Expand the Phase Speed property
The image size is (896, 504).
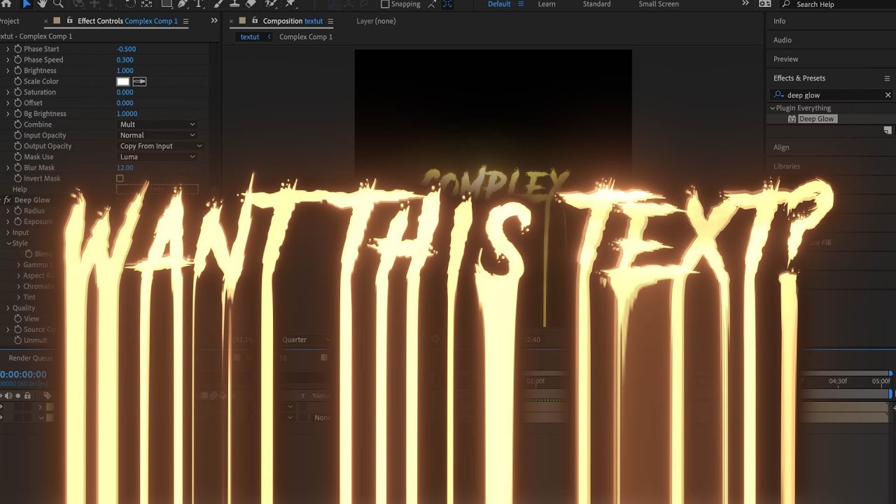coord(8,60)
